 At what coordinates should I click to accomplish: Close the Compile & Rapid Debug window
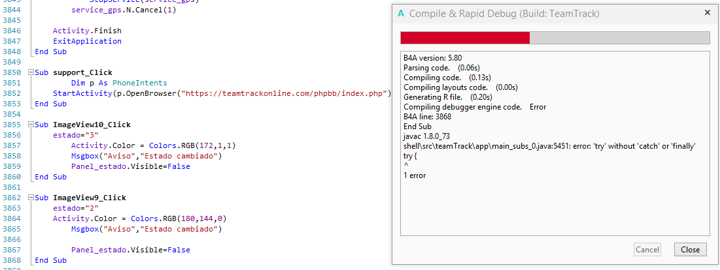[x=708, y=13]
